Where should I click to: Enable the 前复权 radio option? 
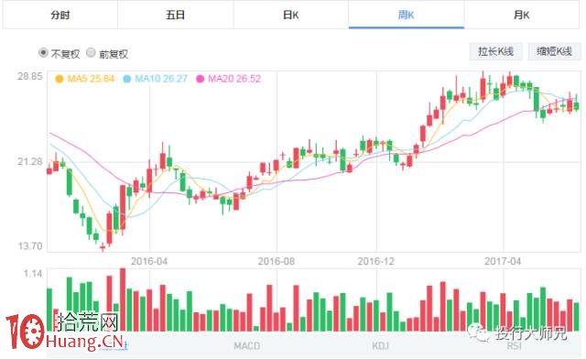tap(91, 53)
